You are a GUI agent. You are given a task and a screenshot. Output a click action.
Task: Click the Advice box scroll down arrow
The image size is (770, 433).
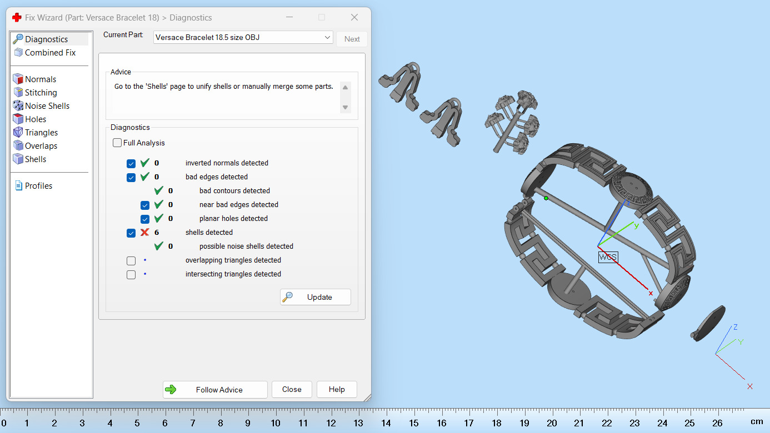click(345, 107)
